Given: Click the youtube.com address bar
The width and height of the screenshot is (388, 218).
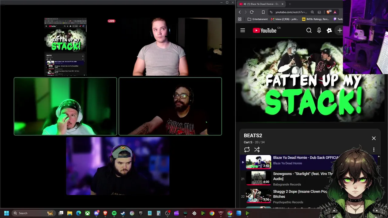Looking at the screenshot, I should pos(291,12).
